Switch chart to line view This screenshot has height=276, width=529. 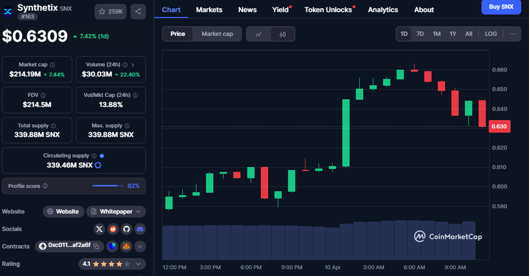(258, 34)
